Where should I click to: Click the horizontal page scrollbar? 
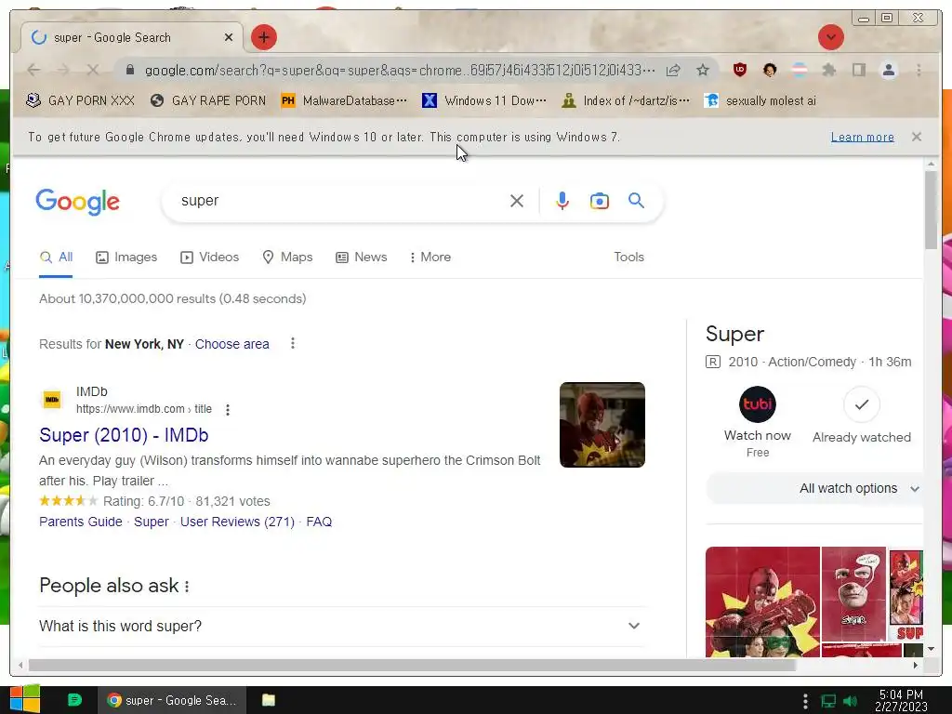[412, 666]
